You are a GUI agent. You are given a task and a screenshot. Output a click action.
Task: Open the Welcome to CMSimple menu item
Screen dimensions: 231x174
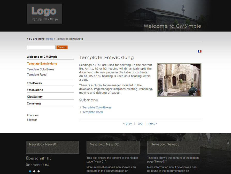[x=42, y=57]
